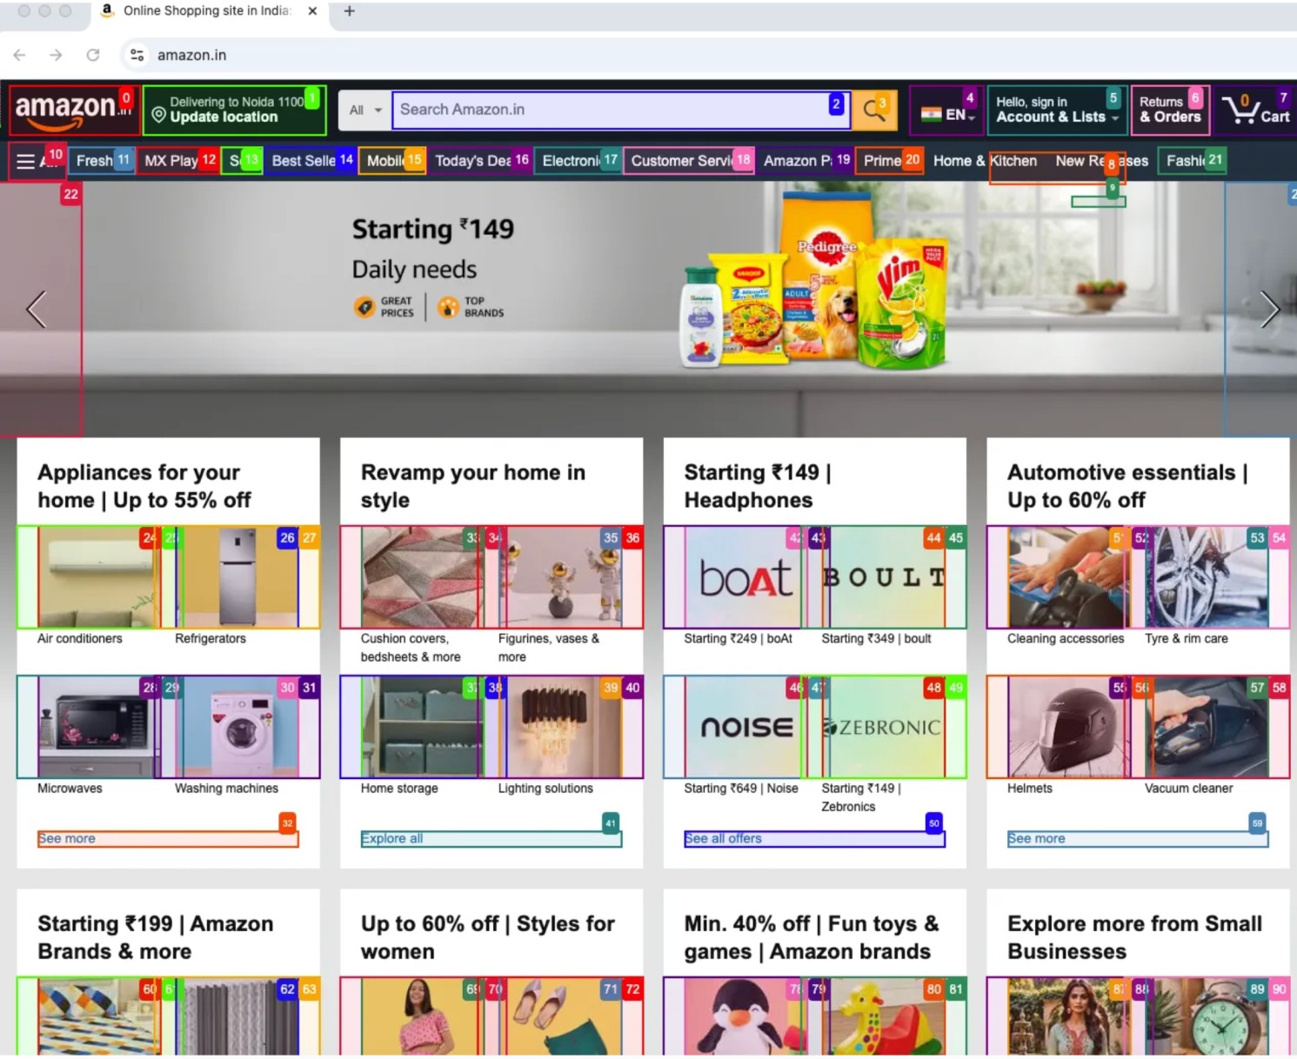The width and height of the screenshot is (1297, 1059).
Task: Open the Best Sellers nav item
Action: pyautogui.click(x=309, y=161)
